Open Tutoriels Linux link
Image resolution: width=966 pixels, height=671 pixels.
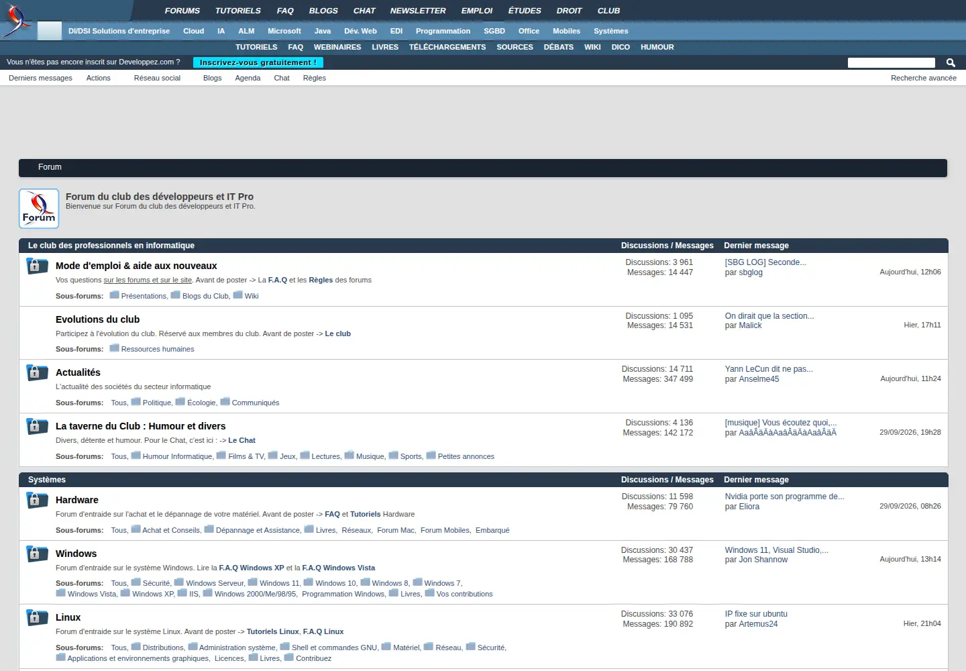click(273, 631)
